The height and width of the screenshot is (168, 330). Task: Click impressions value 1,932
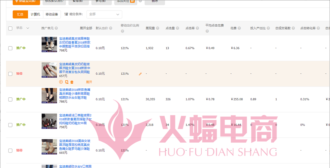pos(149,48)
